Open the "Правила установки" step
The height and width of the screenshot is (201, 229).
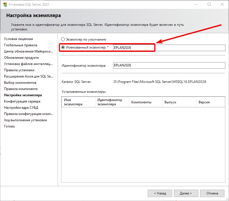[x=19, y=70]
